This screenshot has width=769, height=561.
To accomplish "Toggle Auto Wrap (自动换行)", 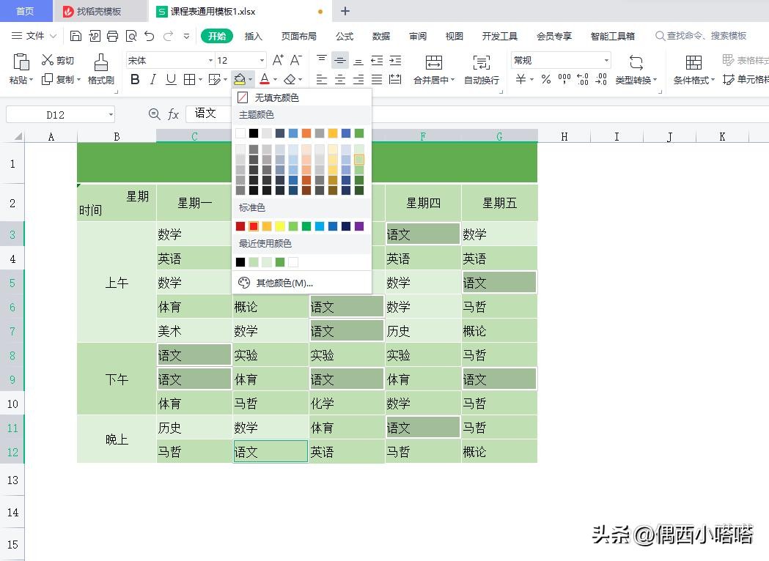I will coord(482,69).
